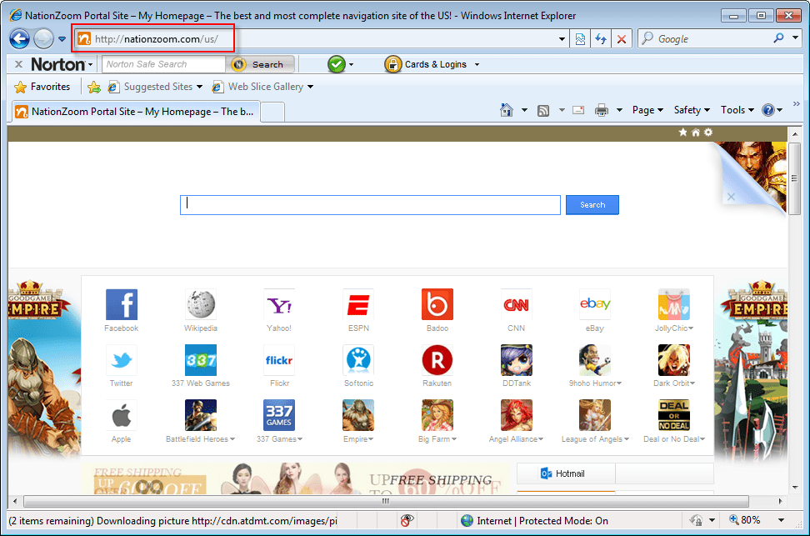This screenshot has height=536, width=810.
Task: Open the zoom level 80% dropdown
Action: (x=781, y=520)
